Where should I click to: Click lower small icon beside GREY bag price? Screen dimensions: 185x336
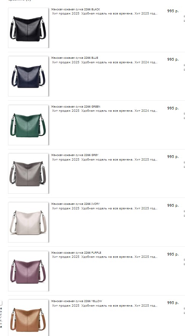(184, 167)
